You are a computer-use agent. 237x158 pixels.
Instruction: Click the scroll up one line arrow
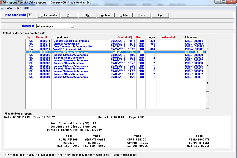(207, 48)
